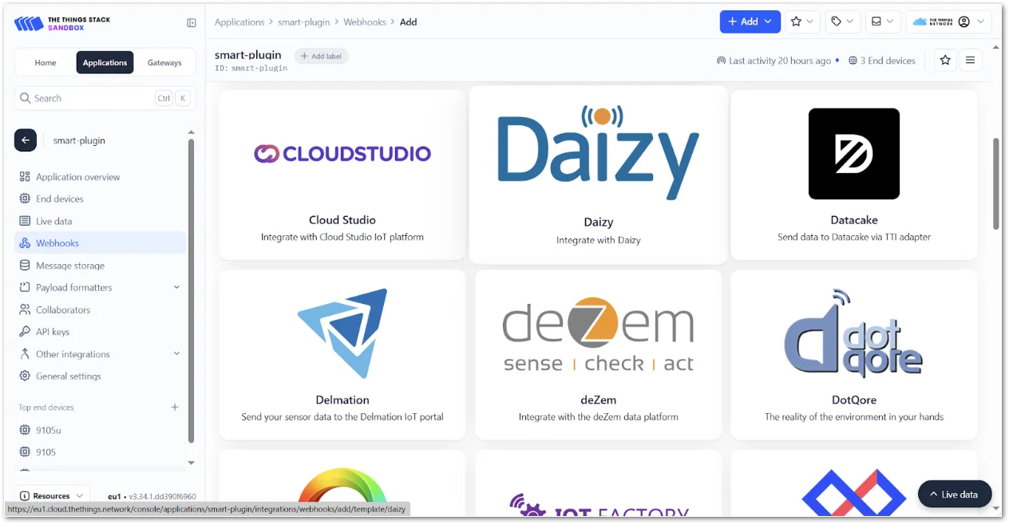Viewport: 1009px width, 524px height.
Task: Click the ID: smart-plugin text
Action: pos(251,69)
